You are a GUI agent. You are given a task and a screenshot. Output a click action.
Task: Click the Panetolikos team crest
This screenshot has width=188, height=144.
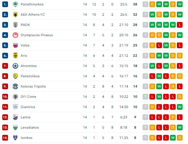tap(15, 76)
